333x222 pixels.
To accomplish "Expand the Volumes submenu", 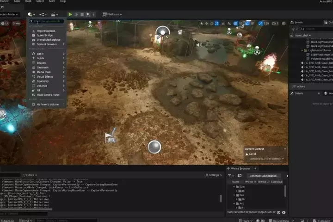I will pyautogui.click(x=47, y=86).
